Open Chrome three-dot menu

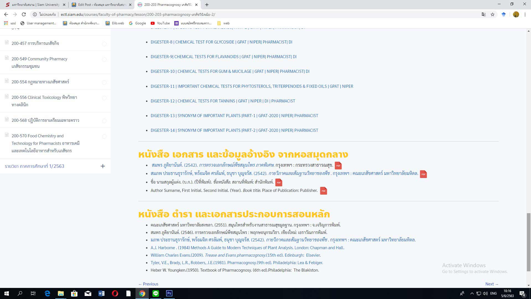pyautogui.click(x=525, y=14)
